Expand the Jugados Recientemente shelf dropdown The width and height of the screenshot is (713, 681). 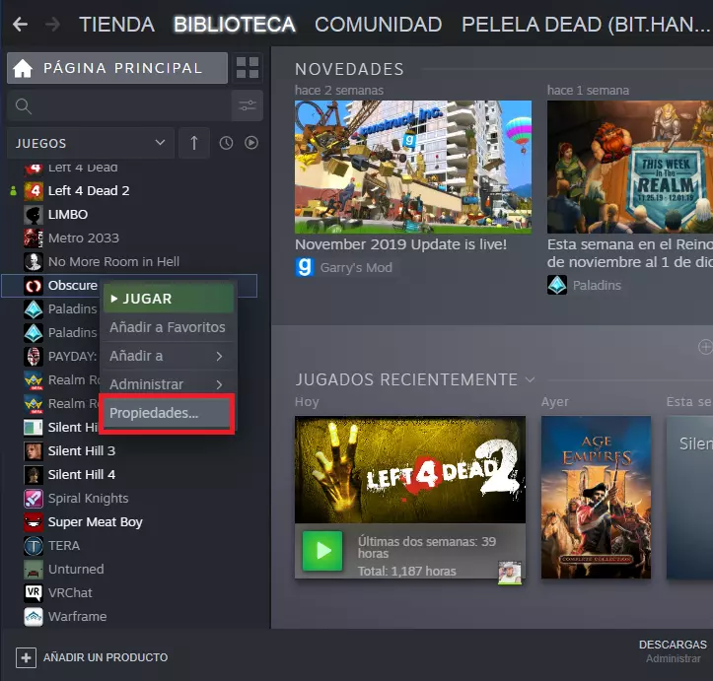(x=530, y=379)
